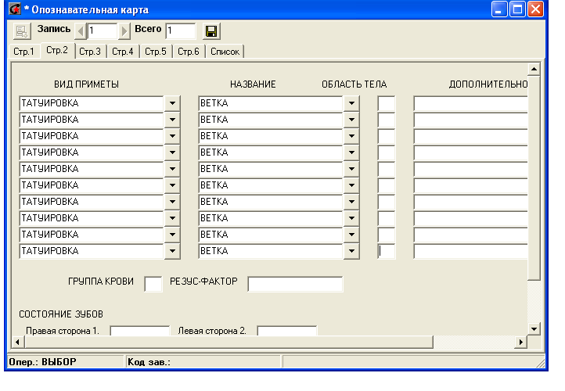
Task: Click Опер.: ВЫБОР in the status bar
Action: [x=42, y=362]
